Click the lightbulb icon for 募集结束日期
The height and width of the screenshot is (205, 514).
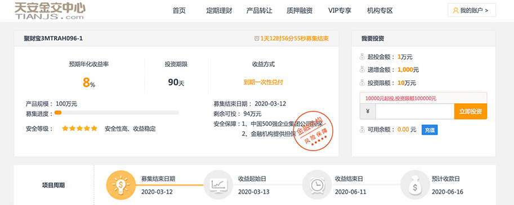(x=120, y=185)
